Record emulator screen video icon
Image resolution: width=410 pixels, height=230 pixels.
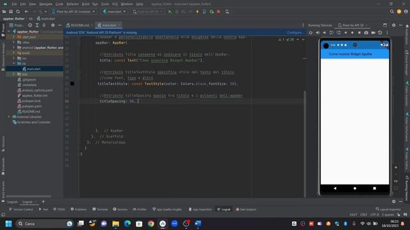pos(373,33)
